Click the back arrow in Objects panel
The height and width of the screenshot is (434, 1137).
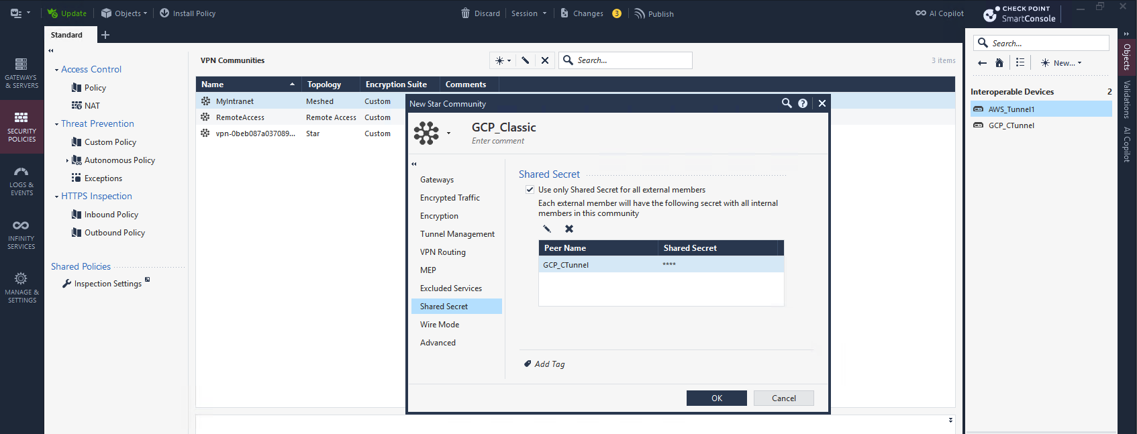coord(983,63)
